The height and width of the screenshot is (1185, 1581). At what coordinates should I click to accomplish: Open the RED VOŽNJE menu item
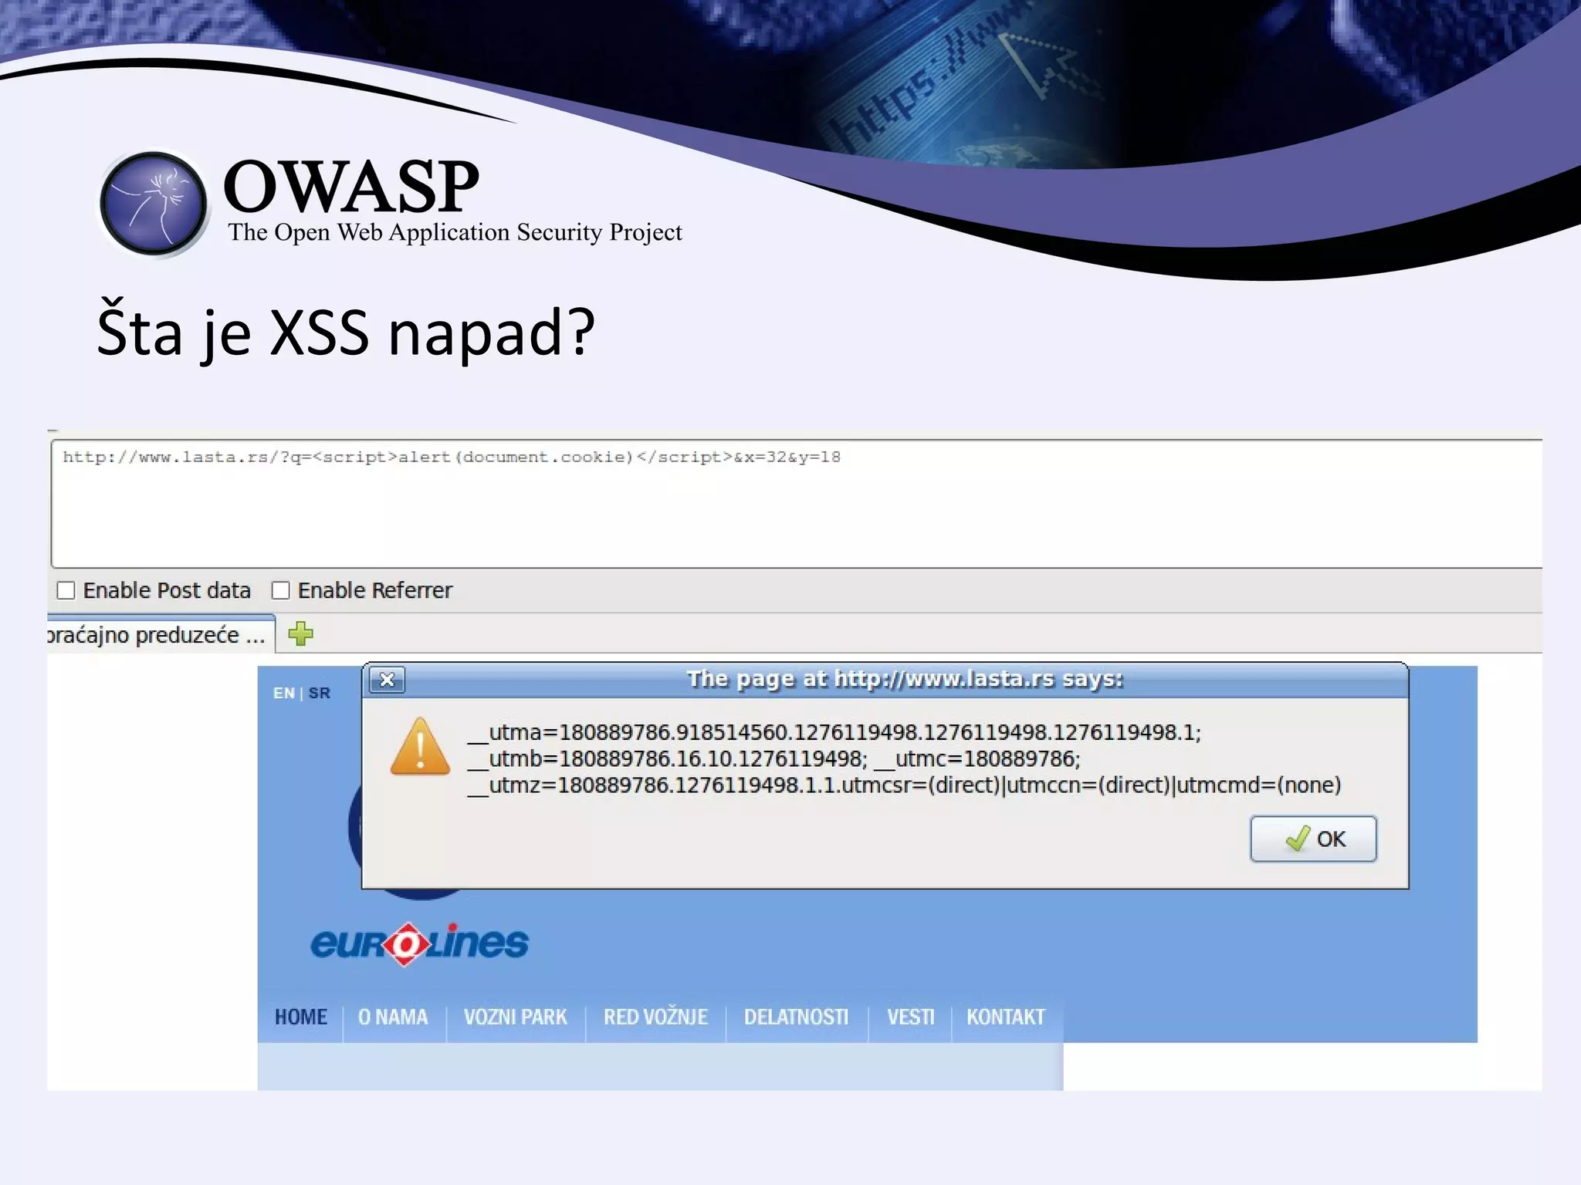[655, 1017]
